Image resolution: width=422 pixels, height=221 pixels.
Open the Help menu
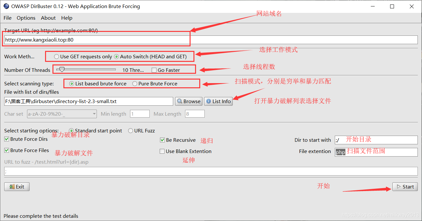67,18
